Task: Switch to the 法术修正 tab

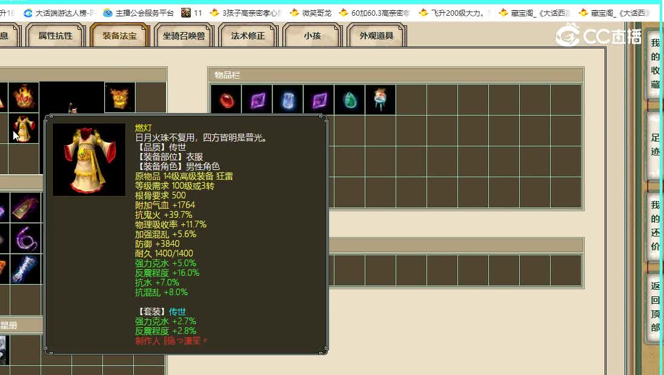Action: click(x=248, y=36)
